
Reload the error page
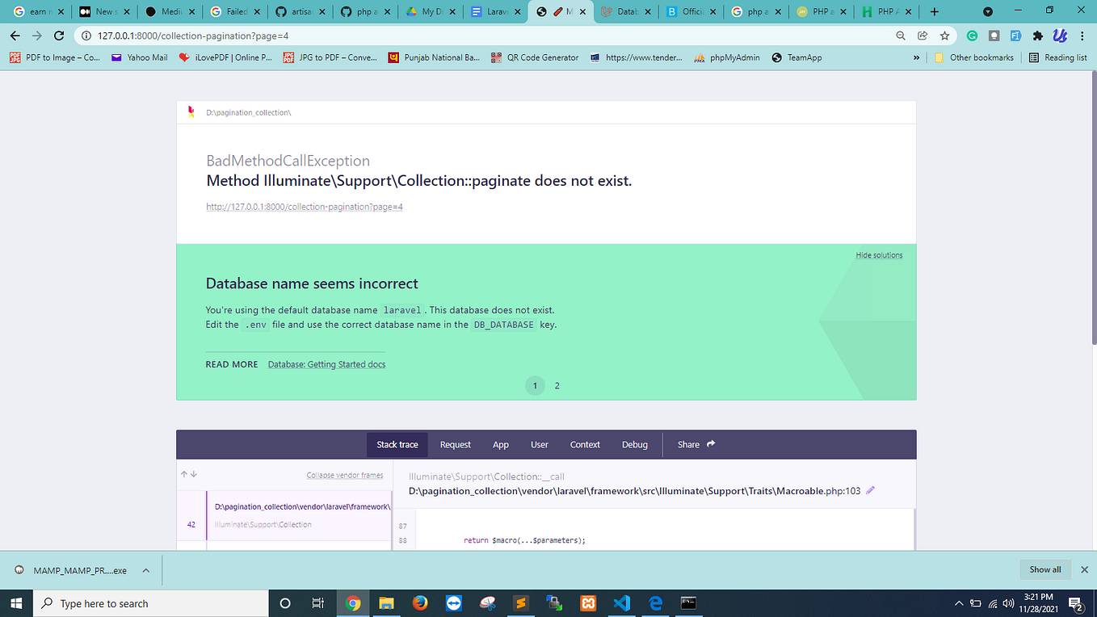(x=57, y=35)
